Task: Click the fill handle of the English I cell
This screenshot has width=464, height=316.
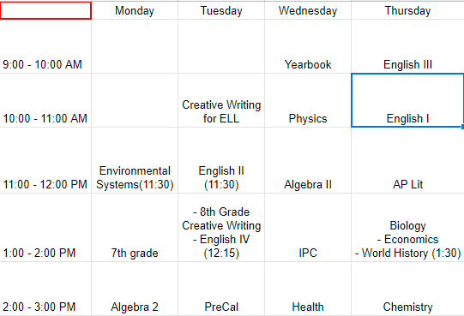Action: click(462, 127)
